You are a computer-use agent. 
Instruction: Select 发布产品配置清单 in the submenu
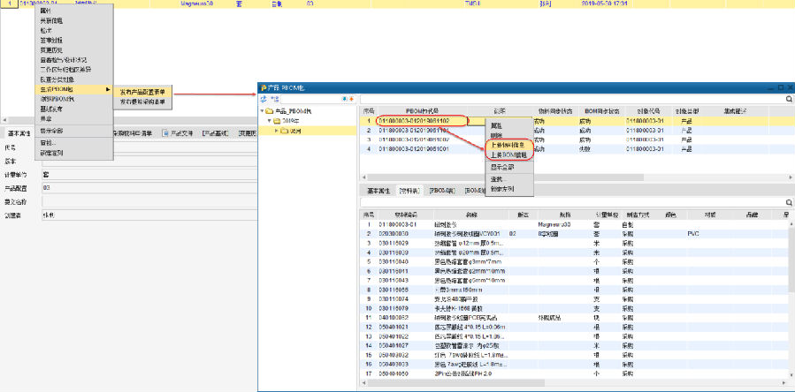(143, 91)
